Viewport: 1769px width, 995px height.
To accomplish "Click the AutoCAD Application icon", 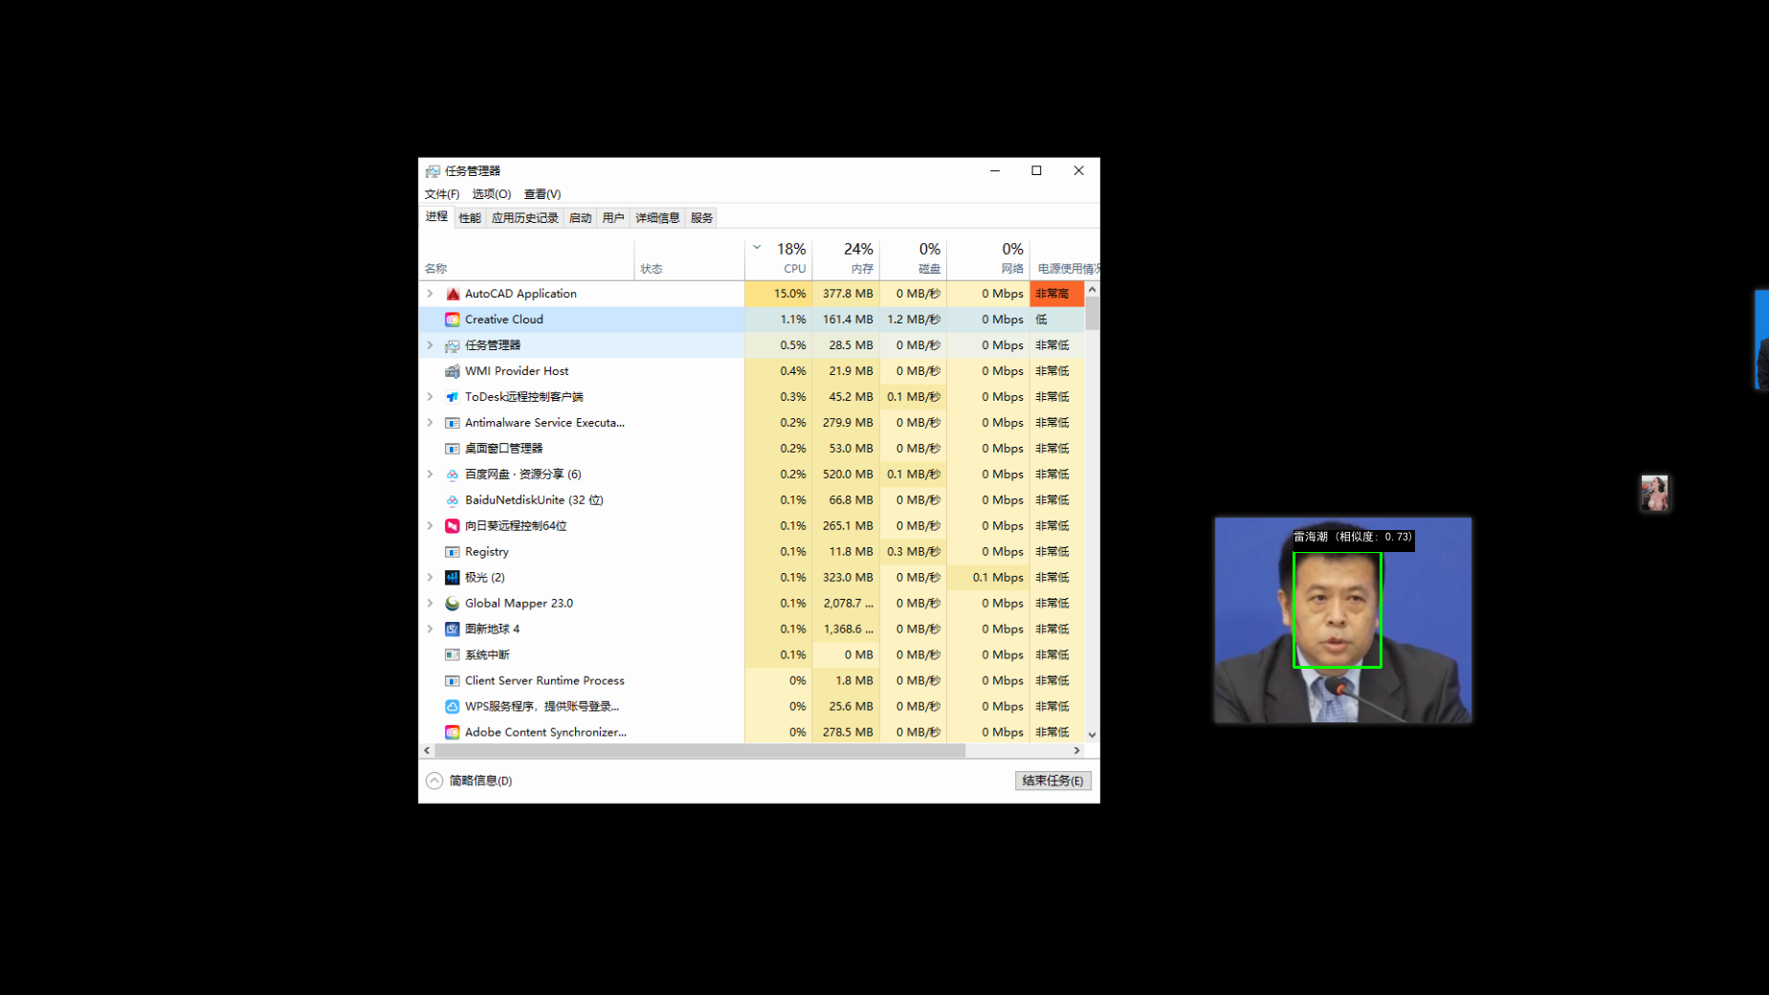I will coord(453,294).
